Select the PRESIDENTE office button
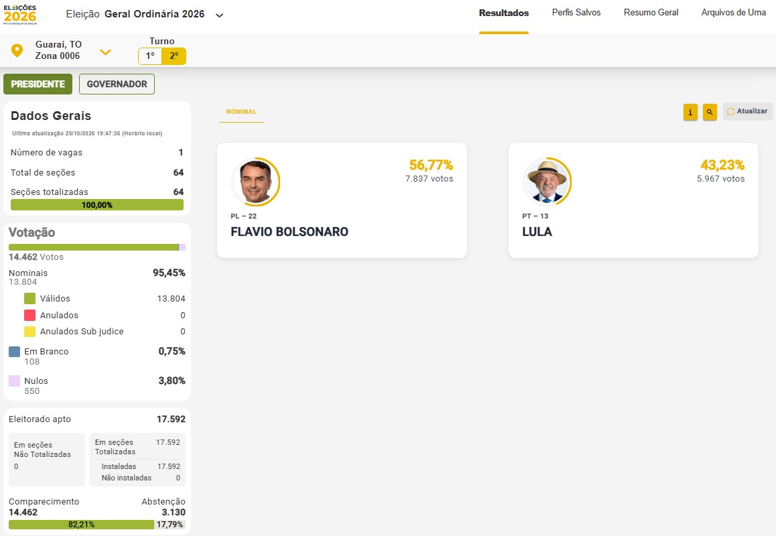The width and height of the screenshot is (776, 536). [38, 84]
